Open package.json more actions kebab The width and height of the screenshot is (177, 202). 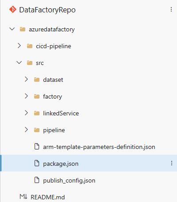coord(172,163)
